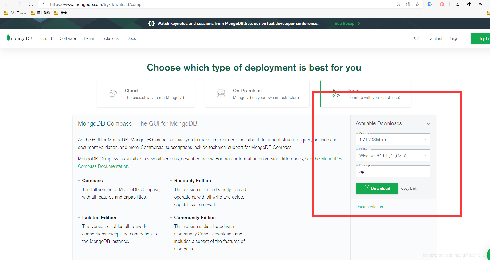Open the Cloud navigation menu
This screenshot has height=260, width=490.
click(x=46, y=38)
